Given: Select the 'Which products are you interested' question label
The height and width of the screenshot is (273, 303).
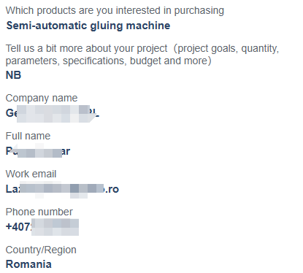Looking at the screenshot, I should 115,11.
